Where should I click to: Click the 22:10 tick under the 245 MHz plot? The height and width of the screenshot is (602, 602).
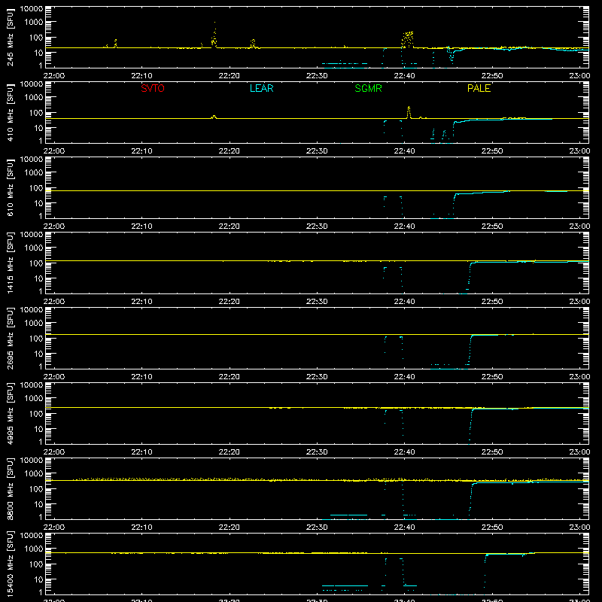[x=141, y=76]
